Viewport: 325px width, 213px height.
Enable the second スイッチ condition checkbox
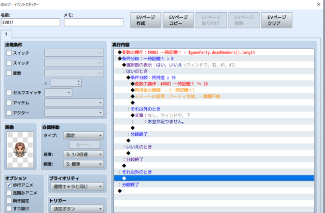tap(9, 63)
